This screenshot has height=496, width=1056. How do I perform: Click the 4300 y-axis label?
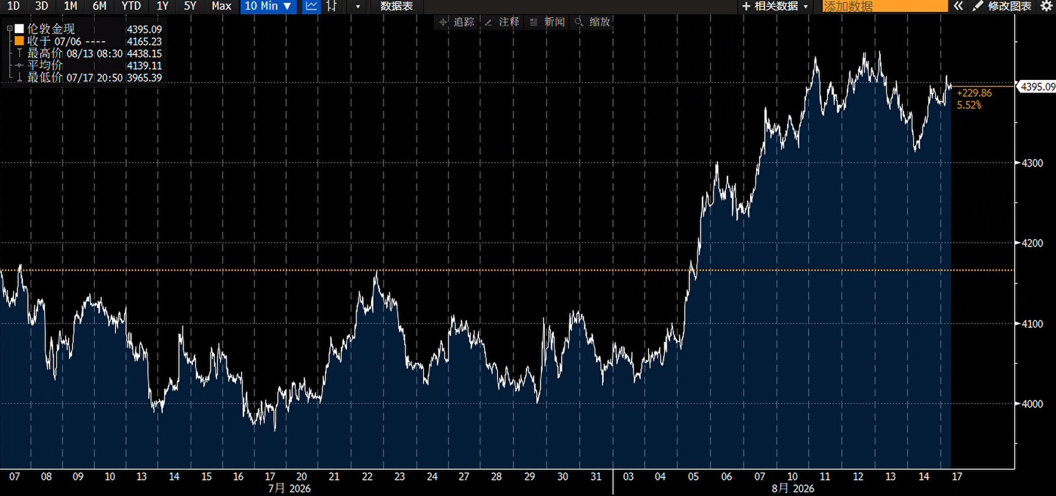point(1032,163)
